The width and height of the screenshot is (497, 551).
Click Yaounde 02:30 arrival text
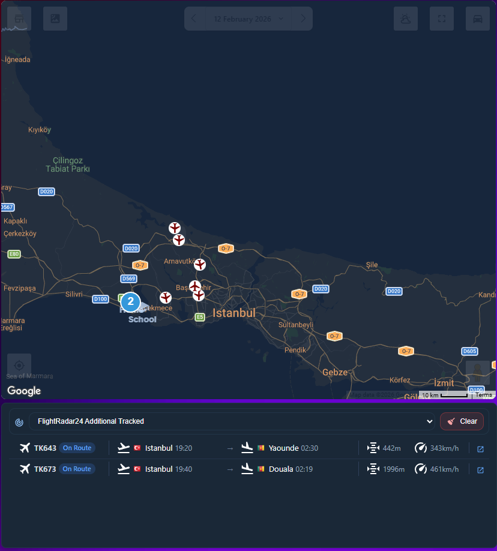pos(293,448)
